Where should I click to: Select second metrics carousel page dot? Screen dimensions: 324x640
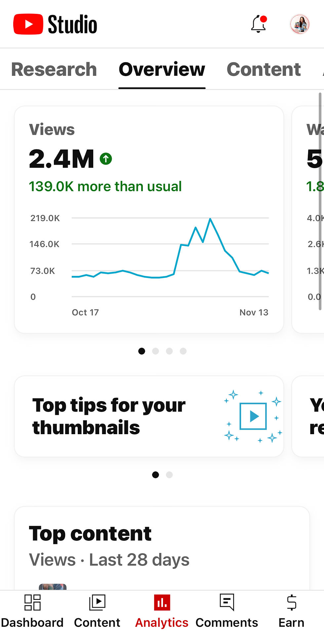coord(155,351)
